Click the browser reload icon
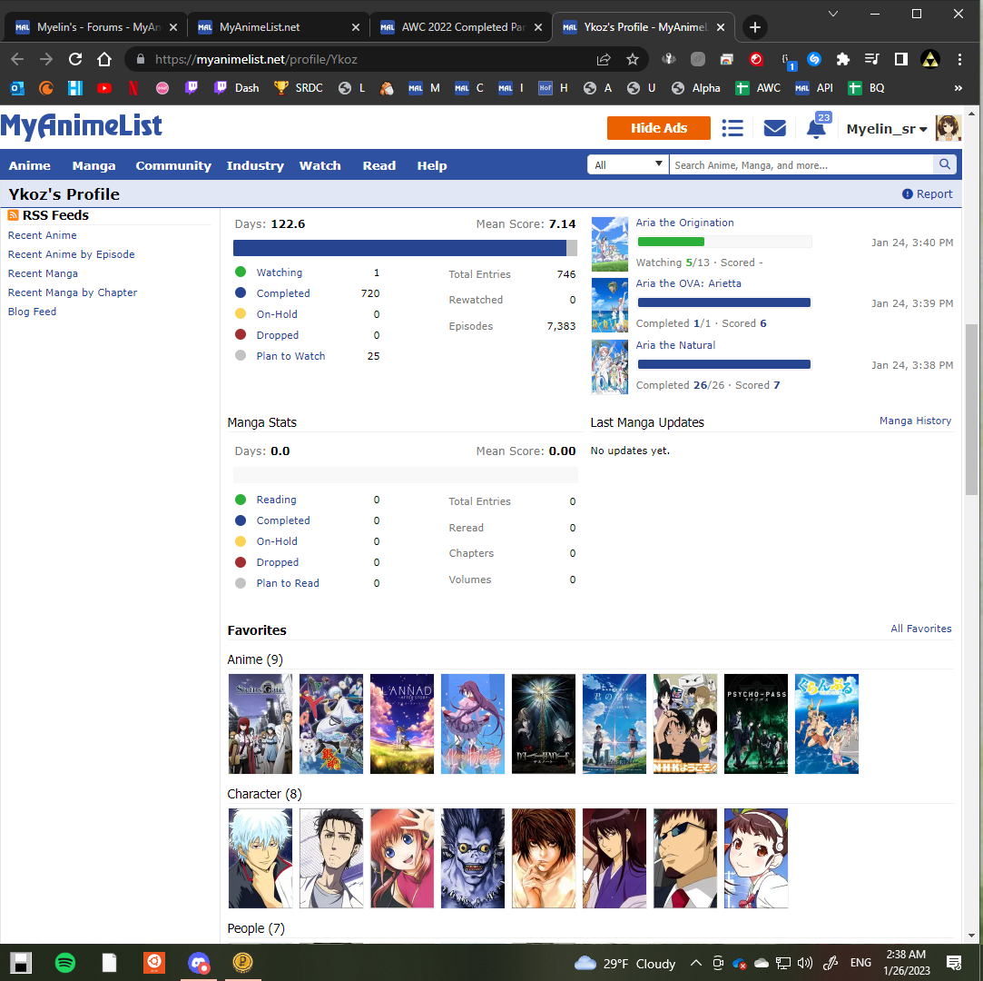Image resolution: width=983 pixels, height=981 pixels. (x=75, y=60)
